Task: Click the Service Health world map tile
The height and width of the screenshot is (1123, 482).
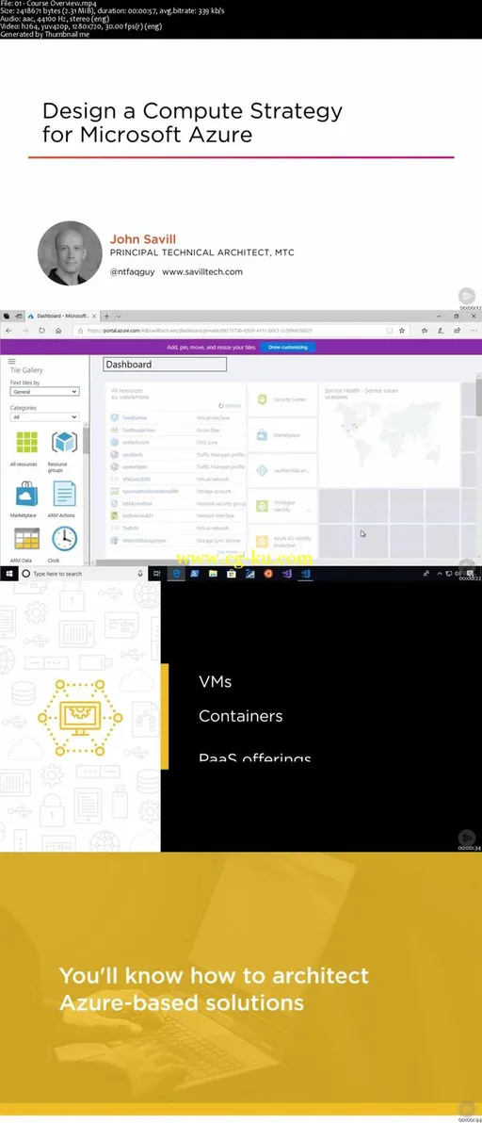Action: [x=390, y=434]
